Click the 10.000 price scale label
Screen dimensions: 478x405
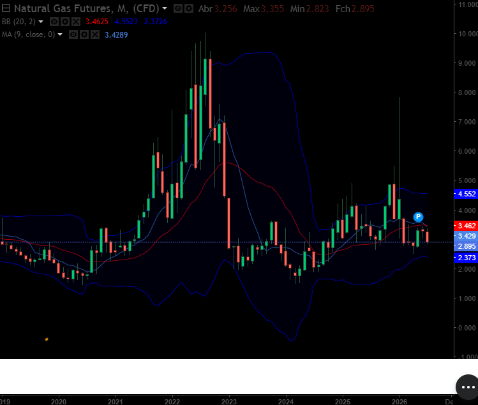468,34
